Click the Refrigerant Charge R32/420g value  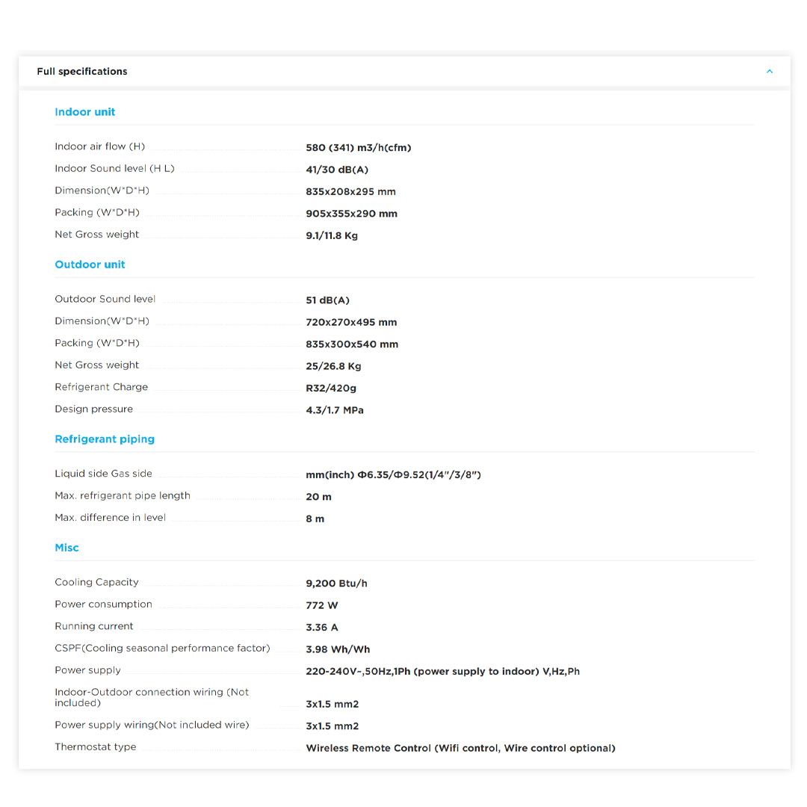coord(331,388)
